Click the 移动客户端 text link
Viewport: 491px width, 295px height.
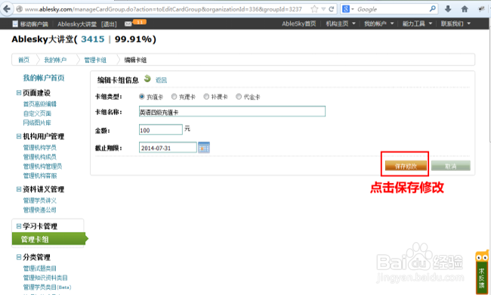coord(34,23)
